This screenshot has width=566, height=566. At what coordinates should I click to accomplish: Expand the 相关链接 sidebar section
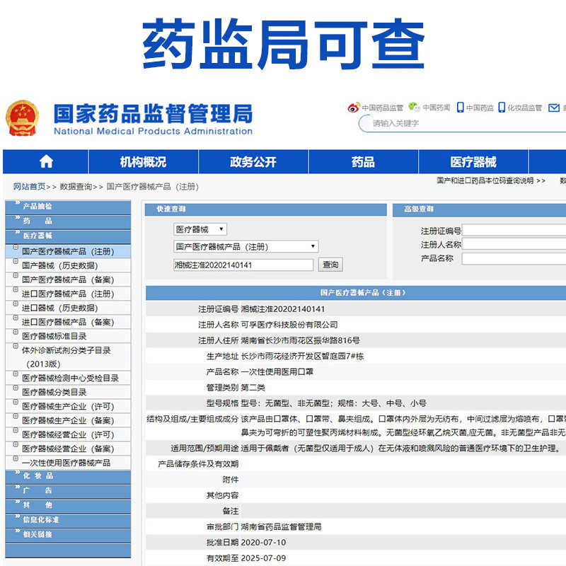click(68, 535)
